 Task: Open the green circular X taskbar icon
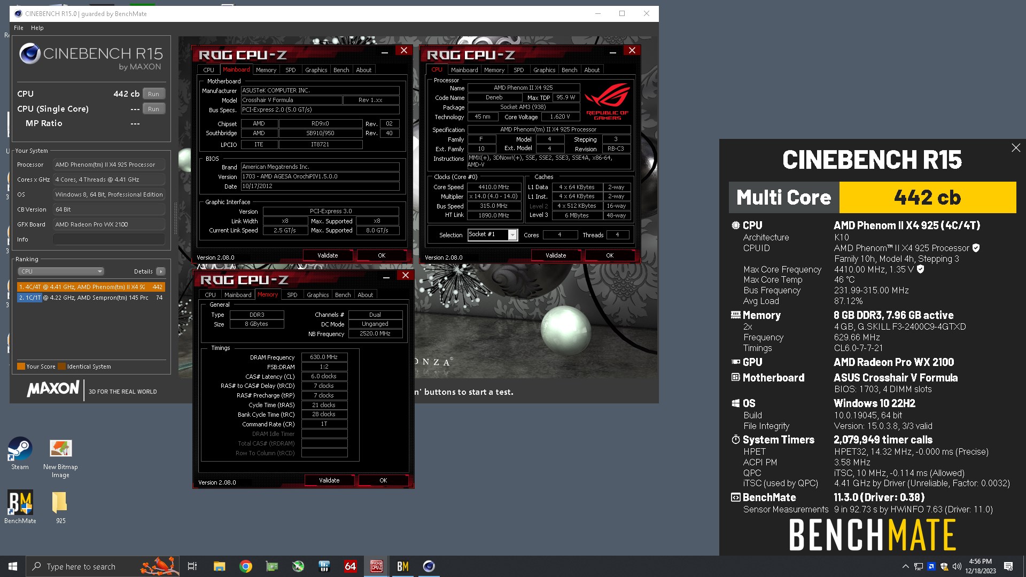click(x=298, y=566)
